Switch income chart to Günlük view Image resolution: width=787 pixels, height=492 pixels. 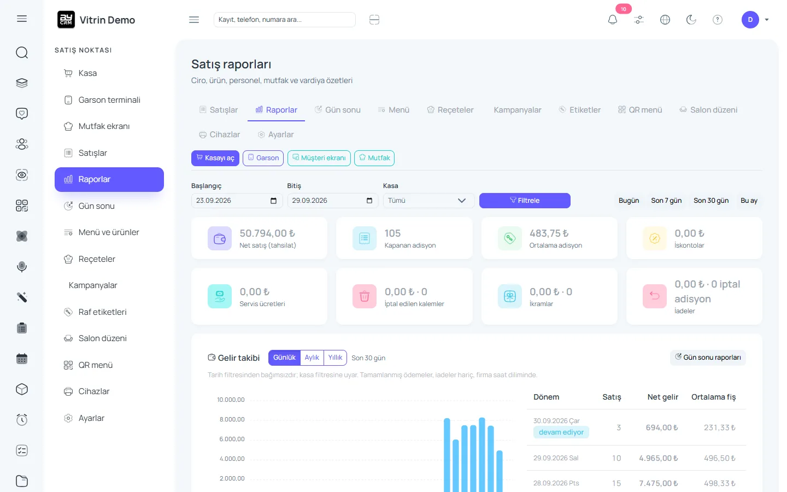(x=284, y=358)
